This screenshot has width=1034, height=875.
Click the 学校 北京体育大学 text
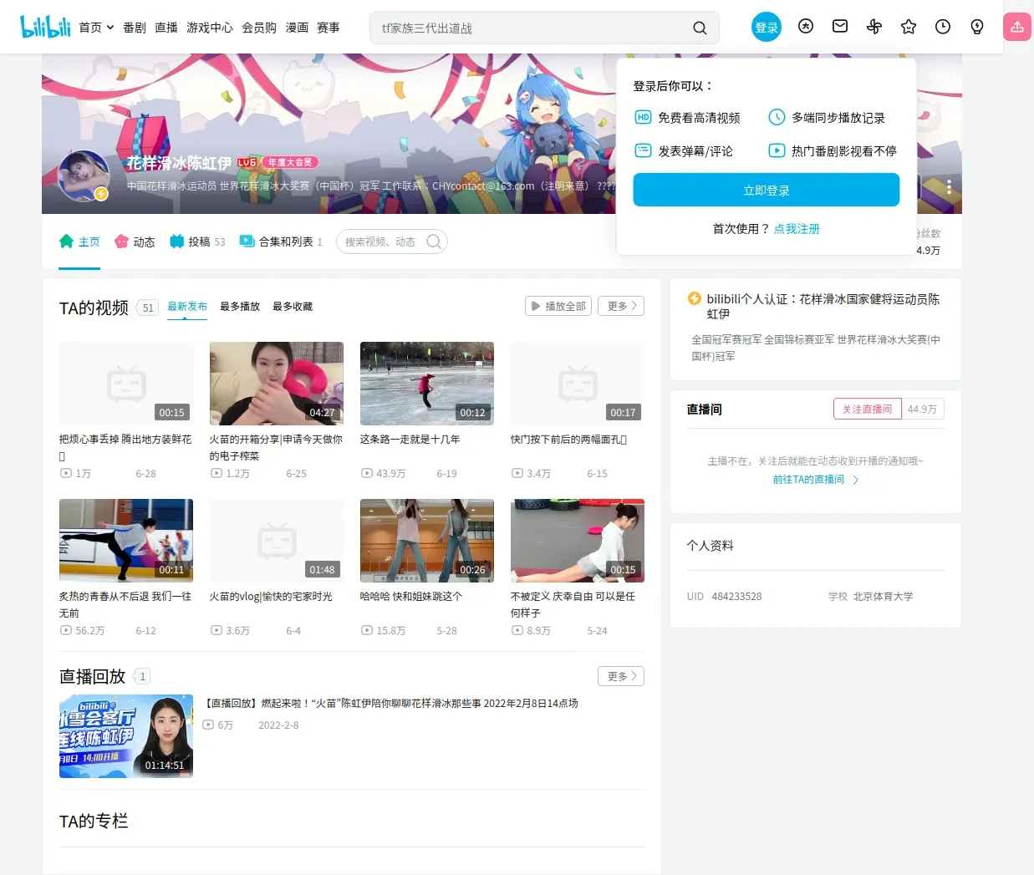[870, 596]
